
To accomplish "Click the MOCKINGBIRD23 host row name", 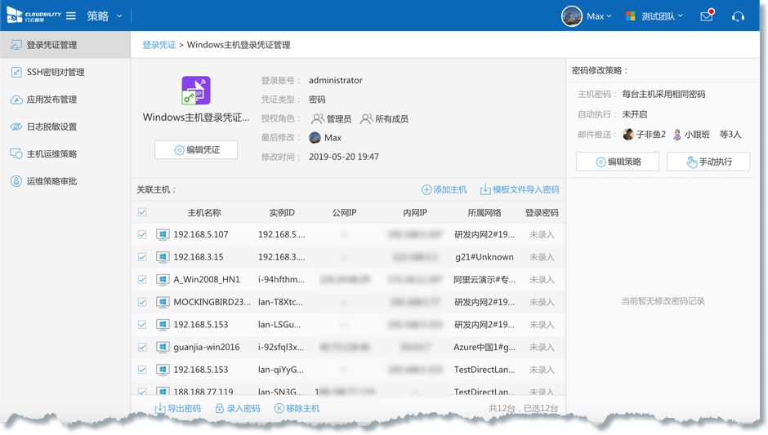I will pos(212,302).
